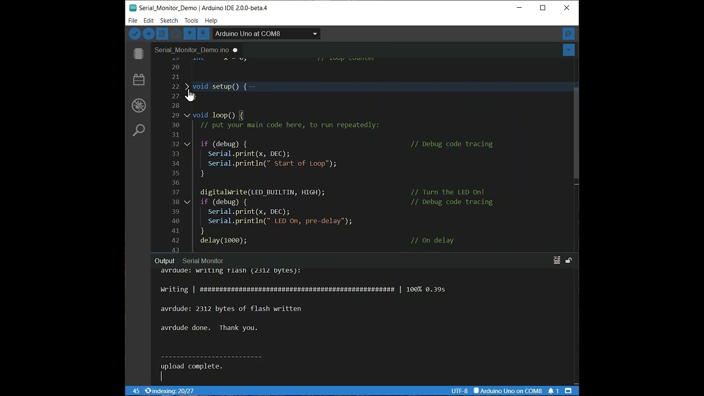Viewport: 704px width, 396px height.
Task: Toggle bottom panel icon in status bar
Action: click(568, 391)
